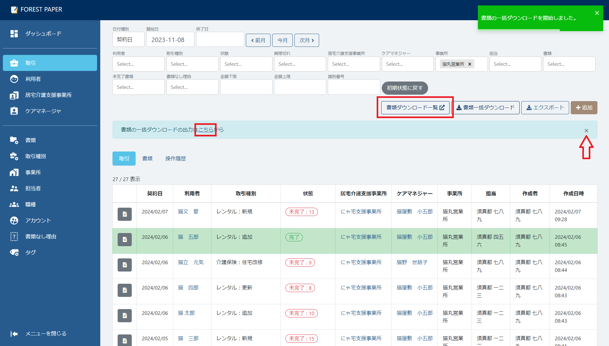
Task: Open the 日付種別 契約日 dropdown
Action: (128, 39)
